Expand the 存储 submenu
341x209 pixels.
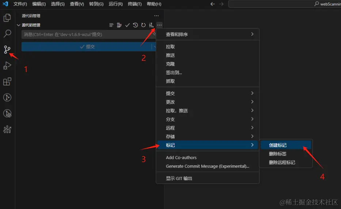click(208, 137)
